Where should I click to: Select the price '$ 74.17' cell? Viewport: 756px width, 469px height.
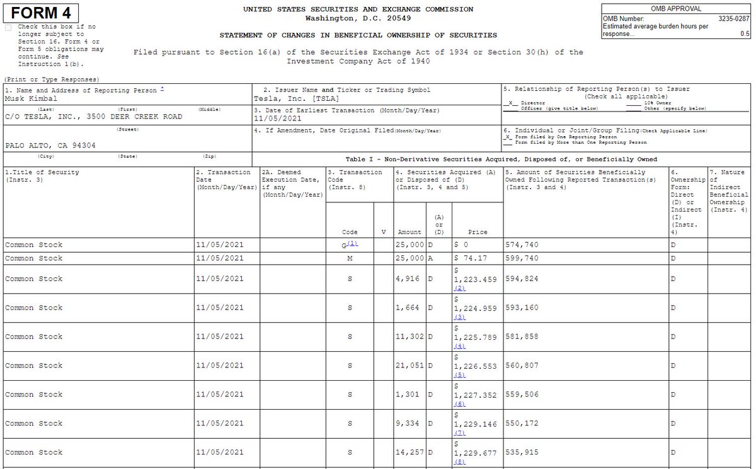click(x=477, y=258)
